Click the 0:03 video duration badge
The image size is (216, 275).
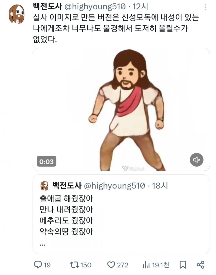(x=47, y=161)
